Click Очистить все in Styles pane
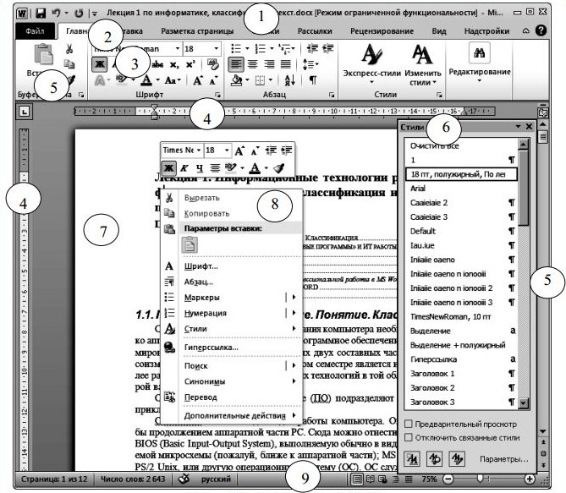The width and height of the screenshot is (566, 493). pos(461,145)
